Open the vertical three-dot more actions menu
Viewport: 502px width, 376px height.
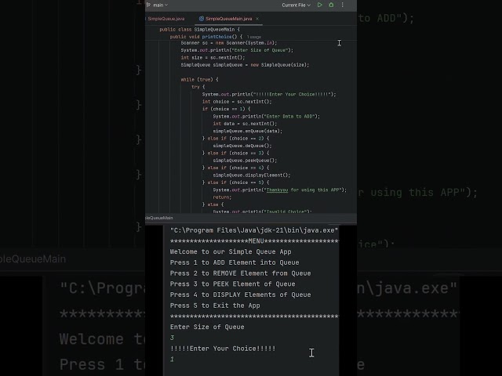click(x=343, y=5)
